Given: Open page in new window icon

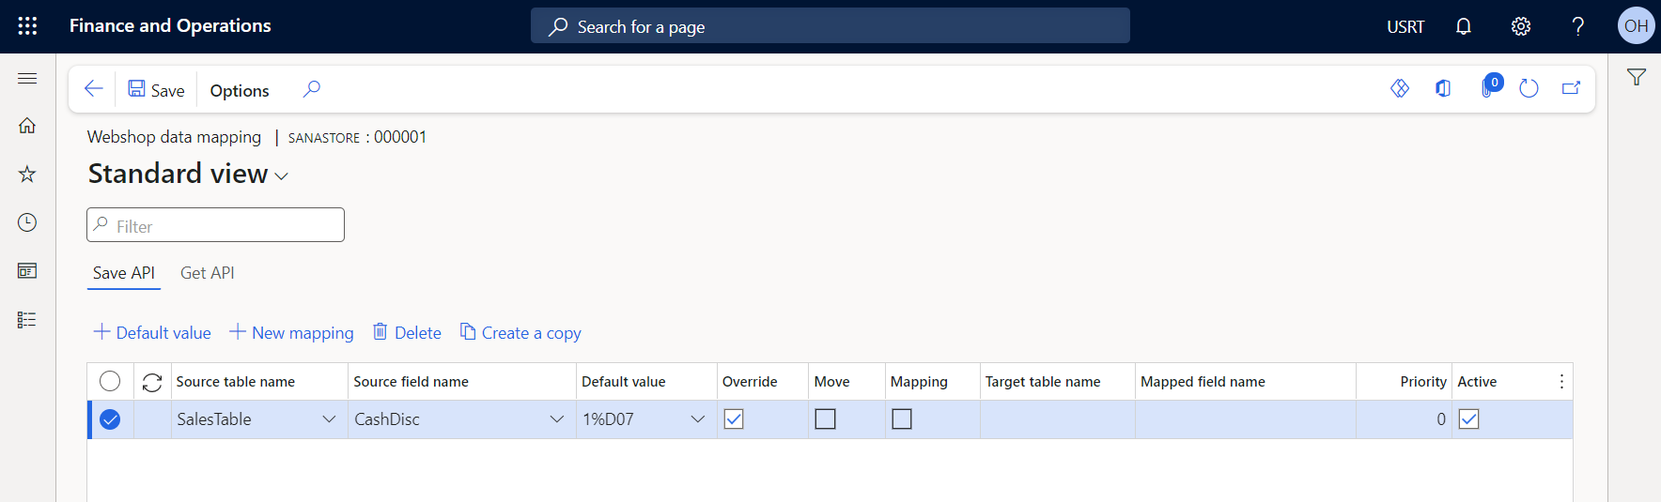Looking at the screenshot, I should click(1571, 88).
